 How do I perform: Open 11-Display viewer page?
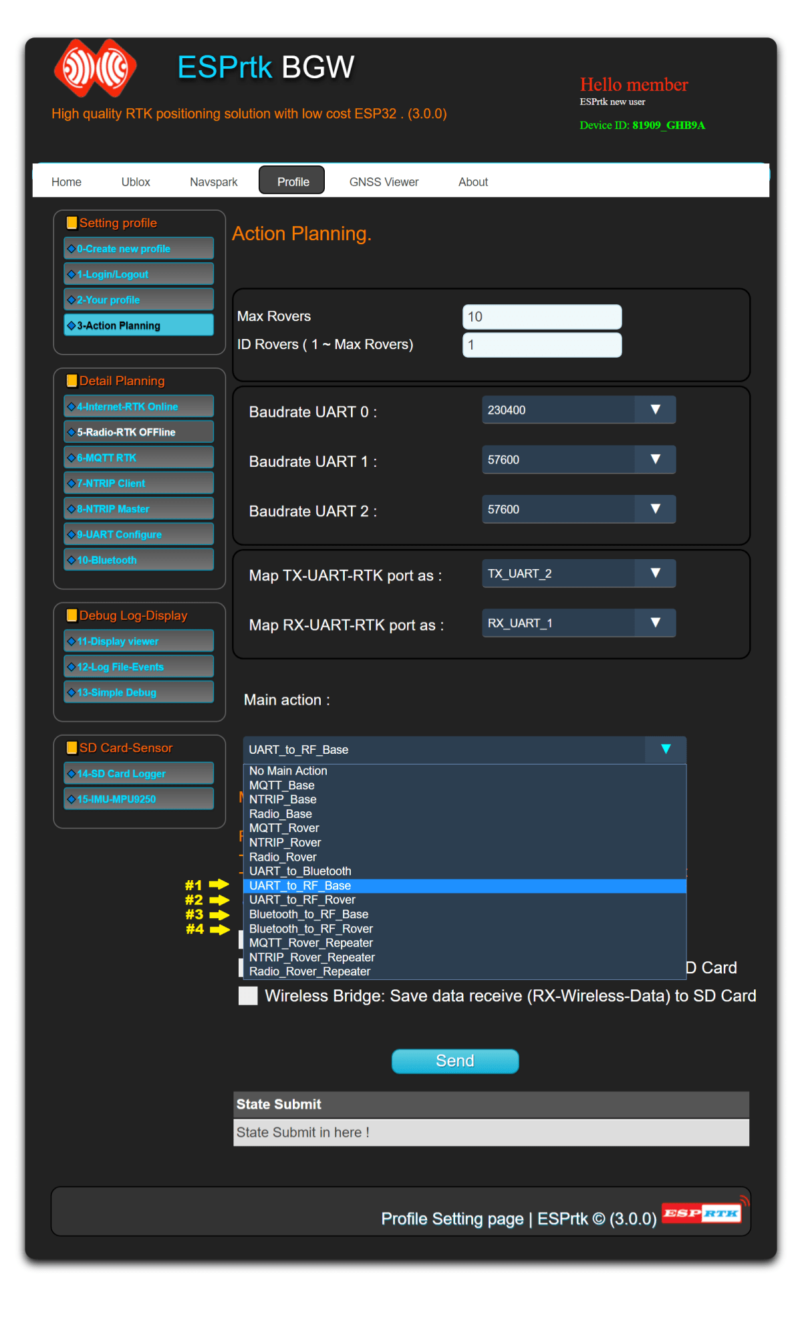click(139, 641)
